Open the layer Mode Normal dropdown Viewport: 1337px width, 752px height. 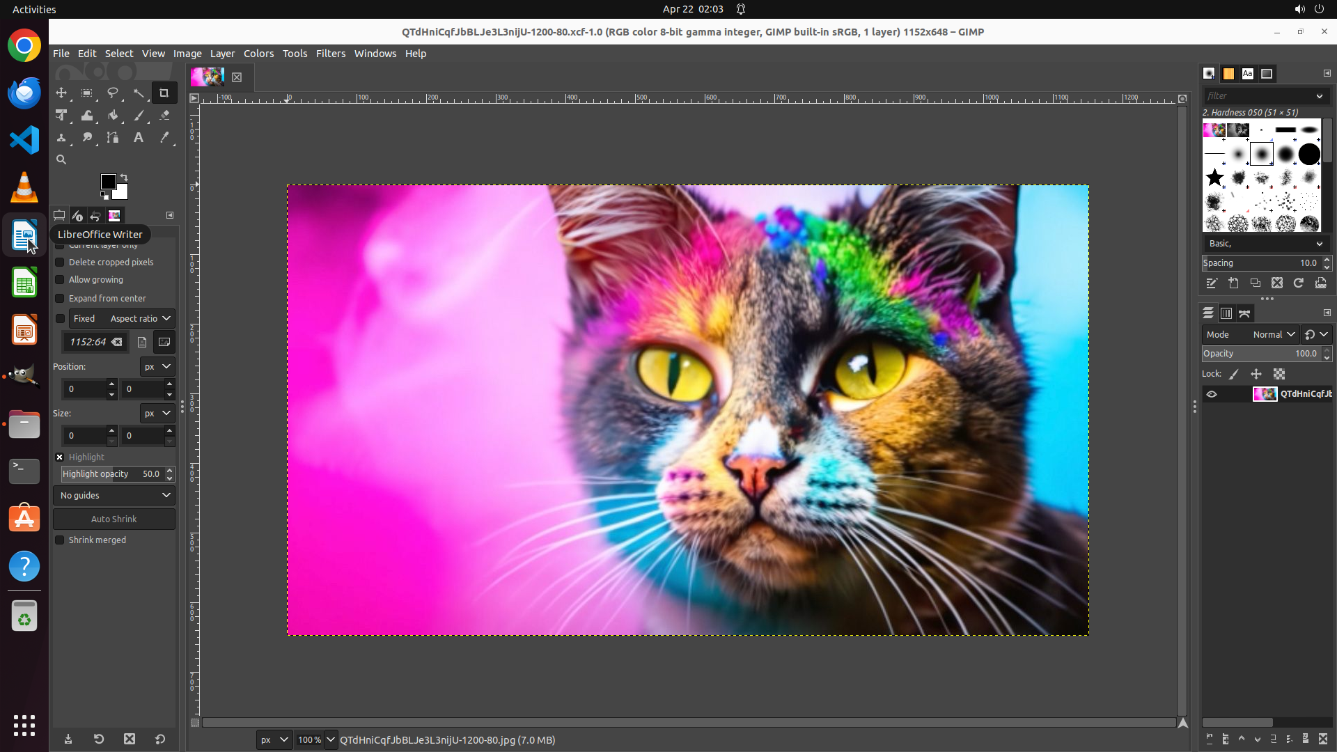(x=1273, y=335)
